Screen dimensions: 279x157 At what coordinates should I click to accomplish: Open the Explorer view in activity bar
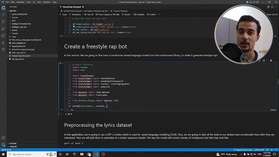coord(3,8)
